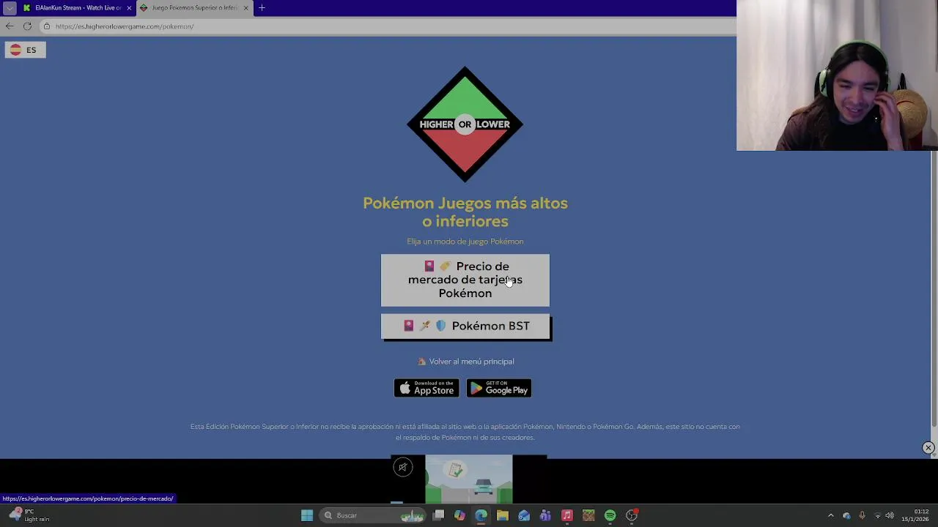Open the Minecraft taskbar icon

[x=588, y=515]
